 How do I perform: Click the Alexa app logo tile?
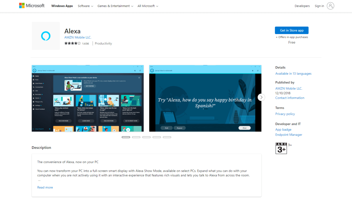46,36
